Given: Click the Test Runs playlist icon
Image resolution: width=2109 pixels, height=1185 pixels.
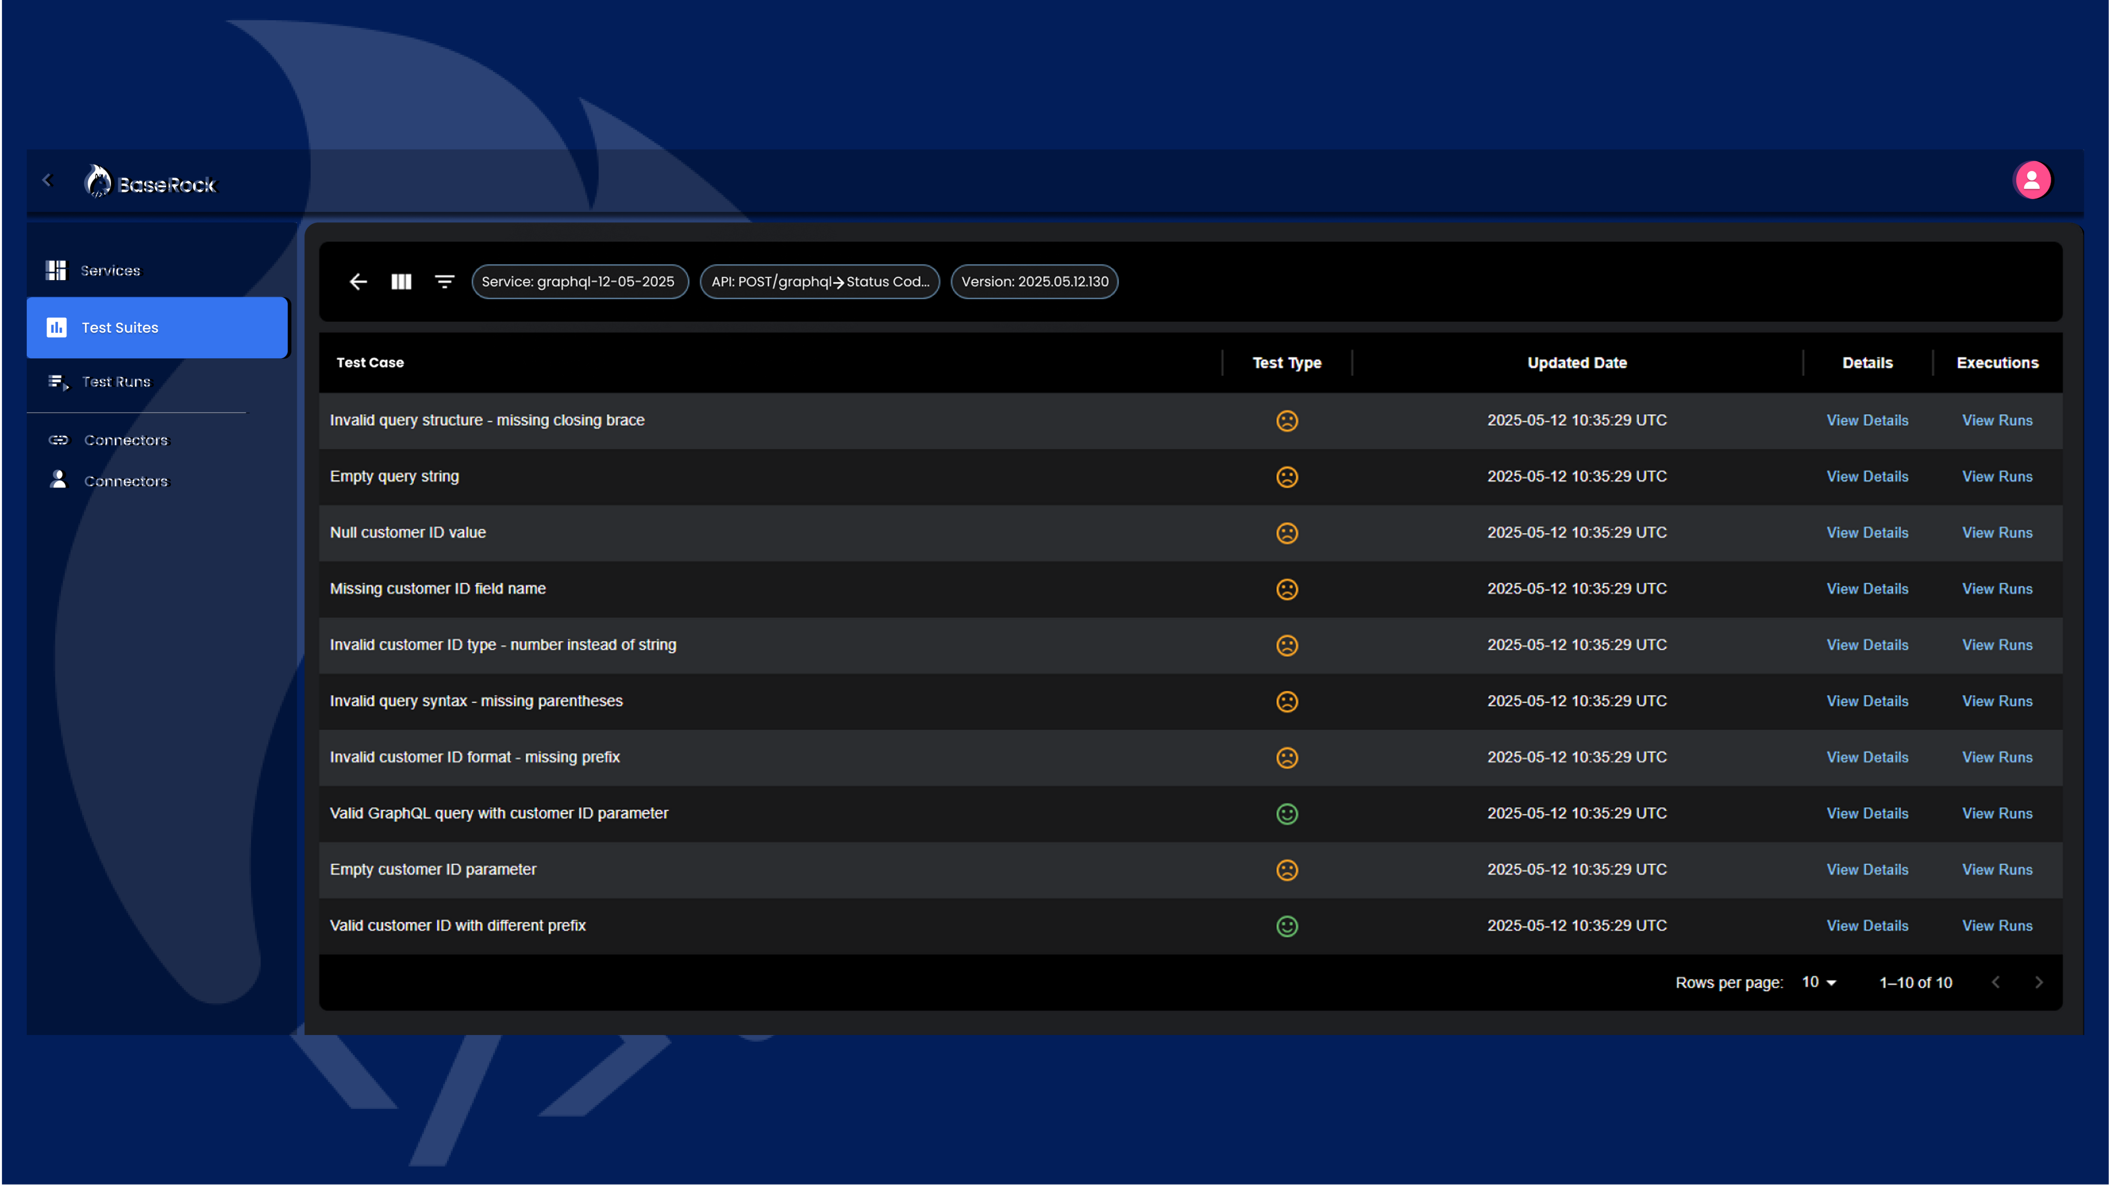Looking at the screenshot, I should point(58,382).
